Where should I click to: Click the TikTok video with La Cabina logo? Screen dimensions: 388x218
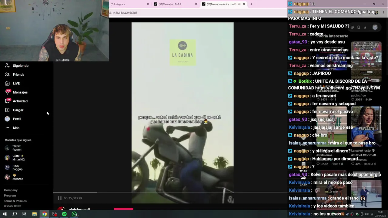tap(182, 113)
